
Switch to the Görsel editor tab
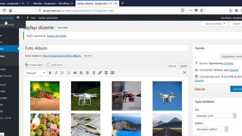coord(172,66)
